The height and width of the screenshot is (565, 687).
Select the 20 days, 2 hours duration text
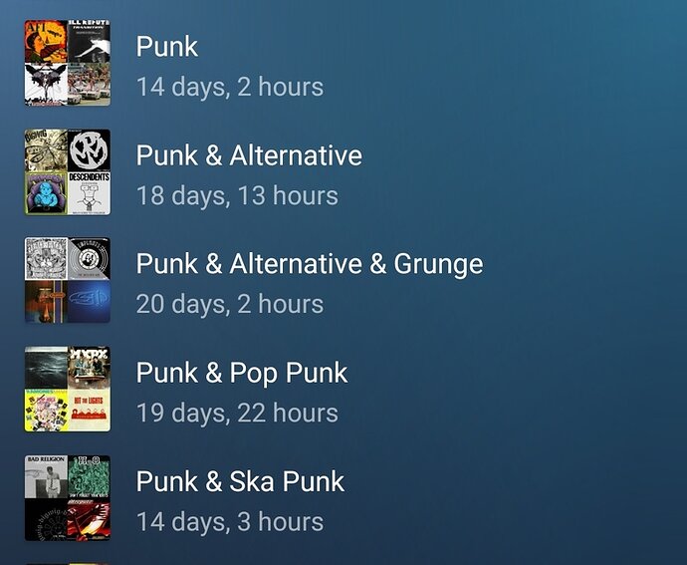pyautogui.click(x=230, y=304)
